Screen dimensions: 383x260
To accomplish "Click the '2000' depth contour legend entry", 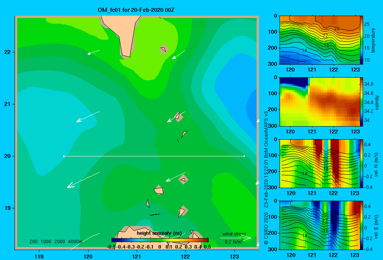I will (60, 242).
